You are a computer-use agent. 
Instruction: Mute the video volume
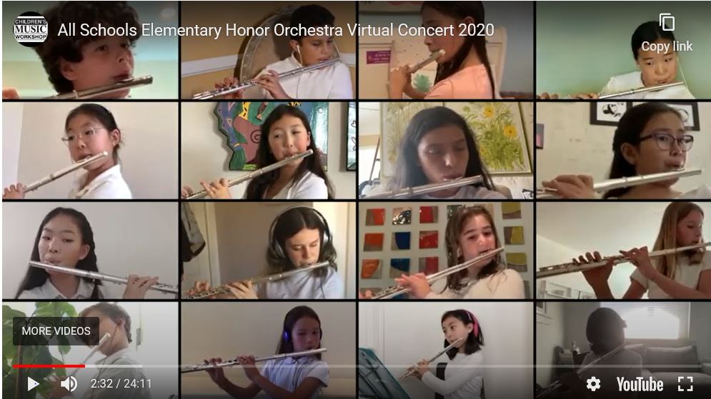click(x=69, y=384)
